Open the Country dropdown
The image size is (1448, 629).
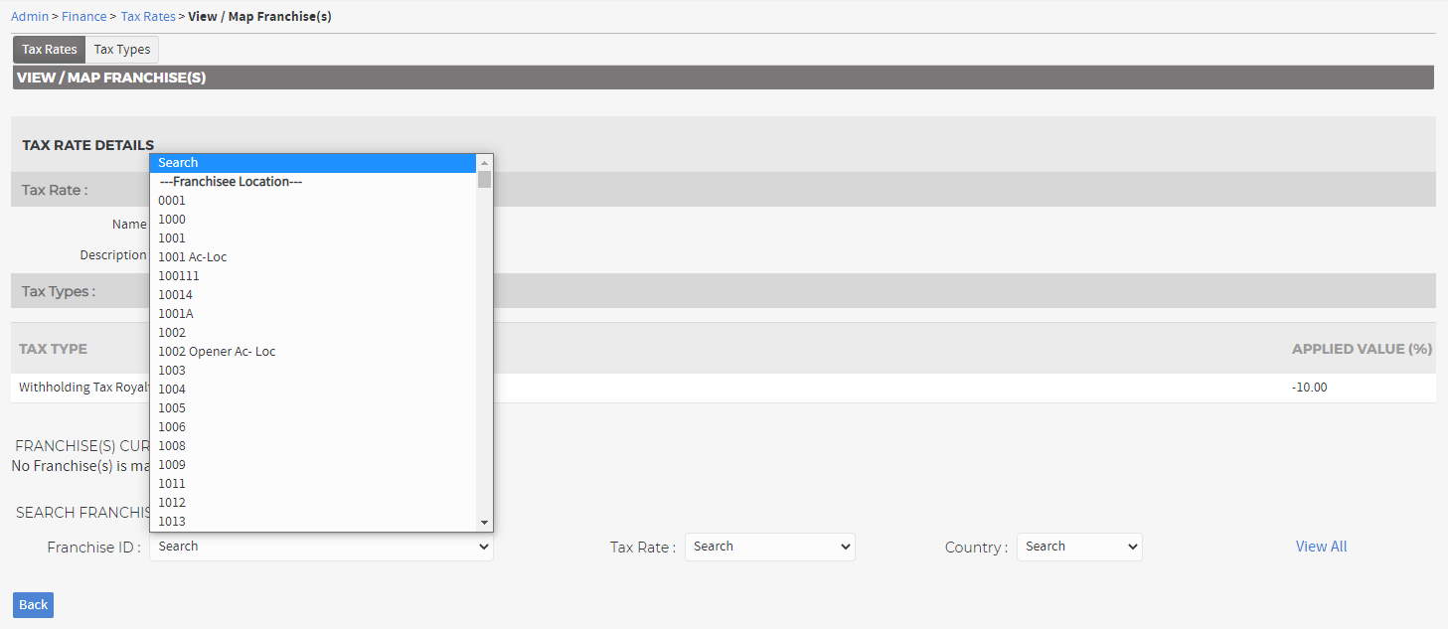click(1078, 547)
